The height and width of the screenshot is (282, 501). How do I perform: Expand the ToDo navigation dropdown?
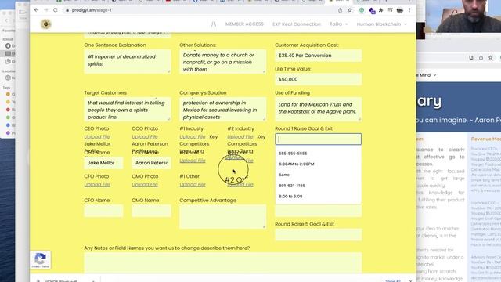[338, 24]
